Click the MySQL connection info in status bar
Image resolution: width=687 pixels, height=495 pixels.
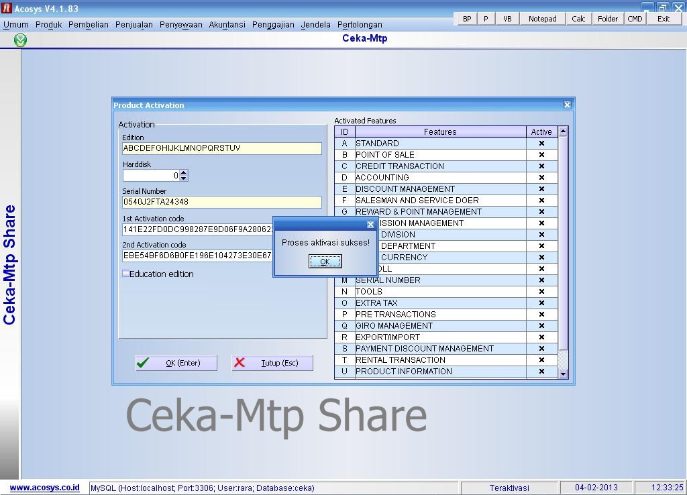pyautogui.click(x=274, y=488)
